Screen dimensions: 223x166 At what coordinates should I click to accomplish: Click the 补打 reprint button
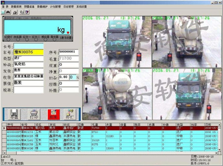pyautogui.click(x=70, y=114)
